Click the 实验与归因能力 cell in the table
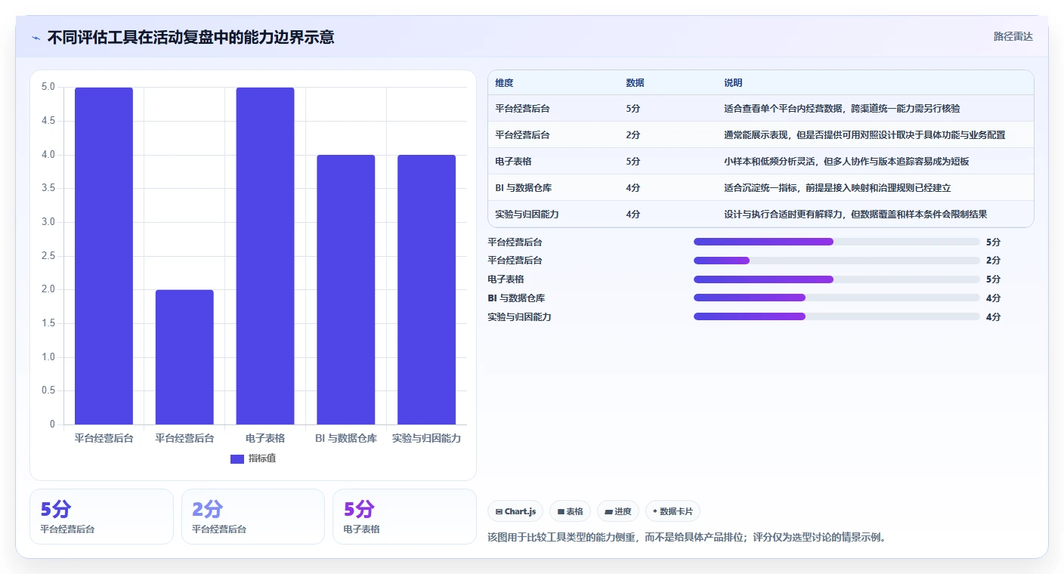The height and width of the screenshot is (574, 1064). point(527,214)
